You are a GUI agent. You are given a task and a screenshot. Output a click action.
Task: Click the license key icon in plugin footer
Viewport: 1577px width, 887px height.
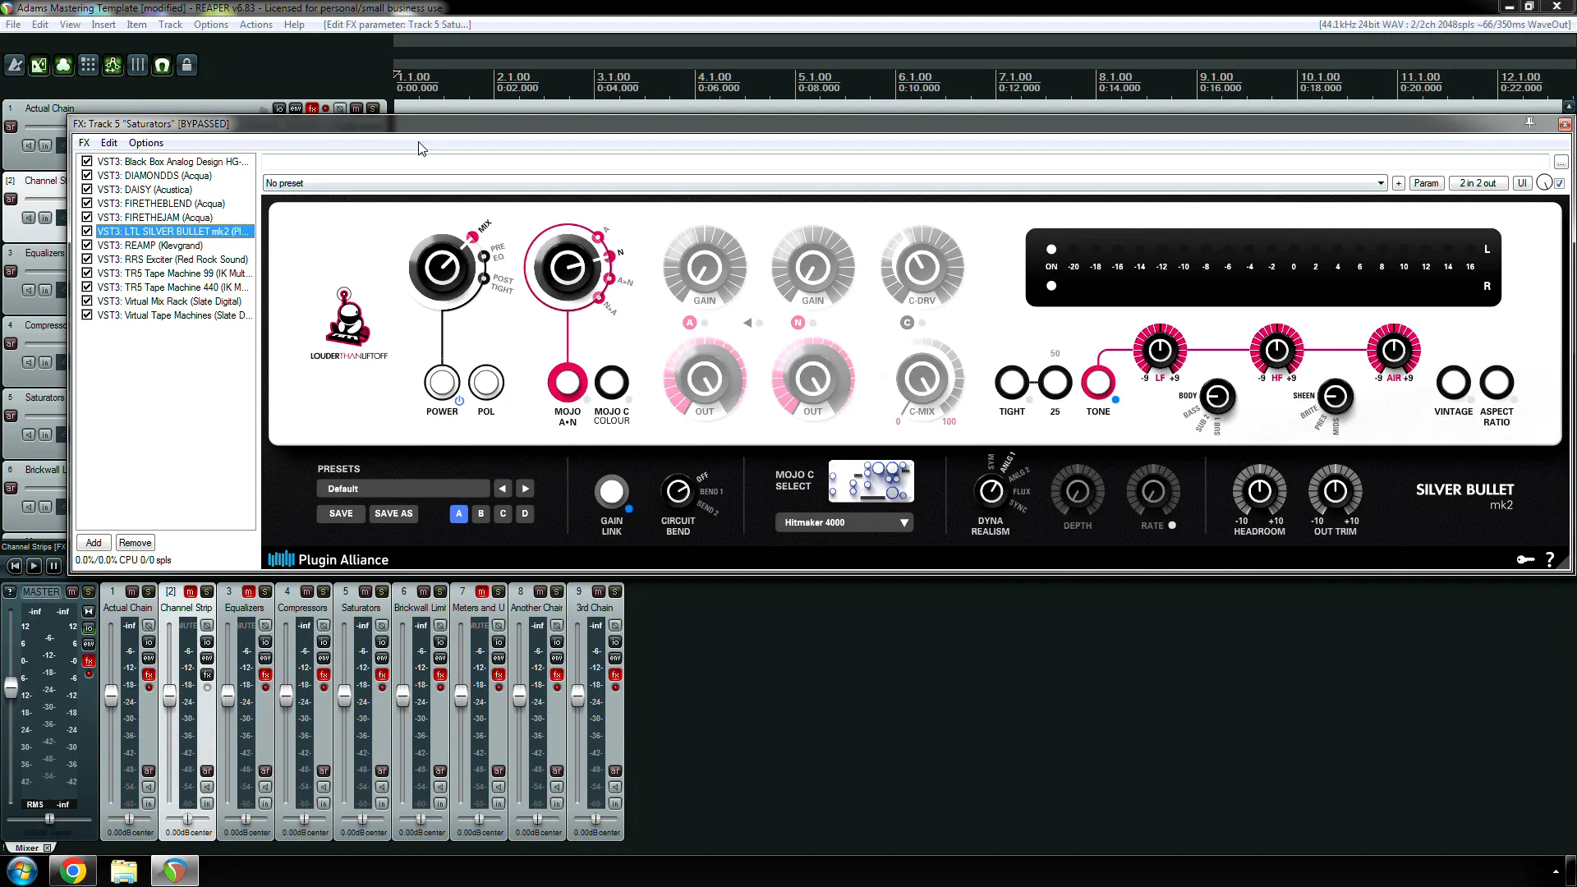pos(1525,559)
